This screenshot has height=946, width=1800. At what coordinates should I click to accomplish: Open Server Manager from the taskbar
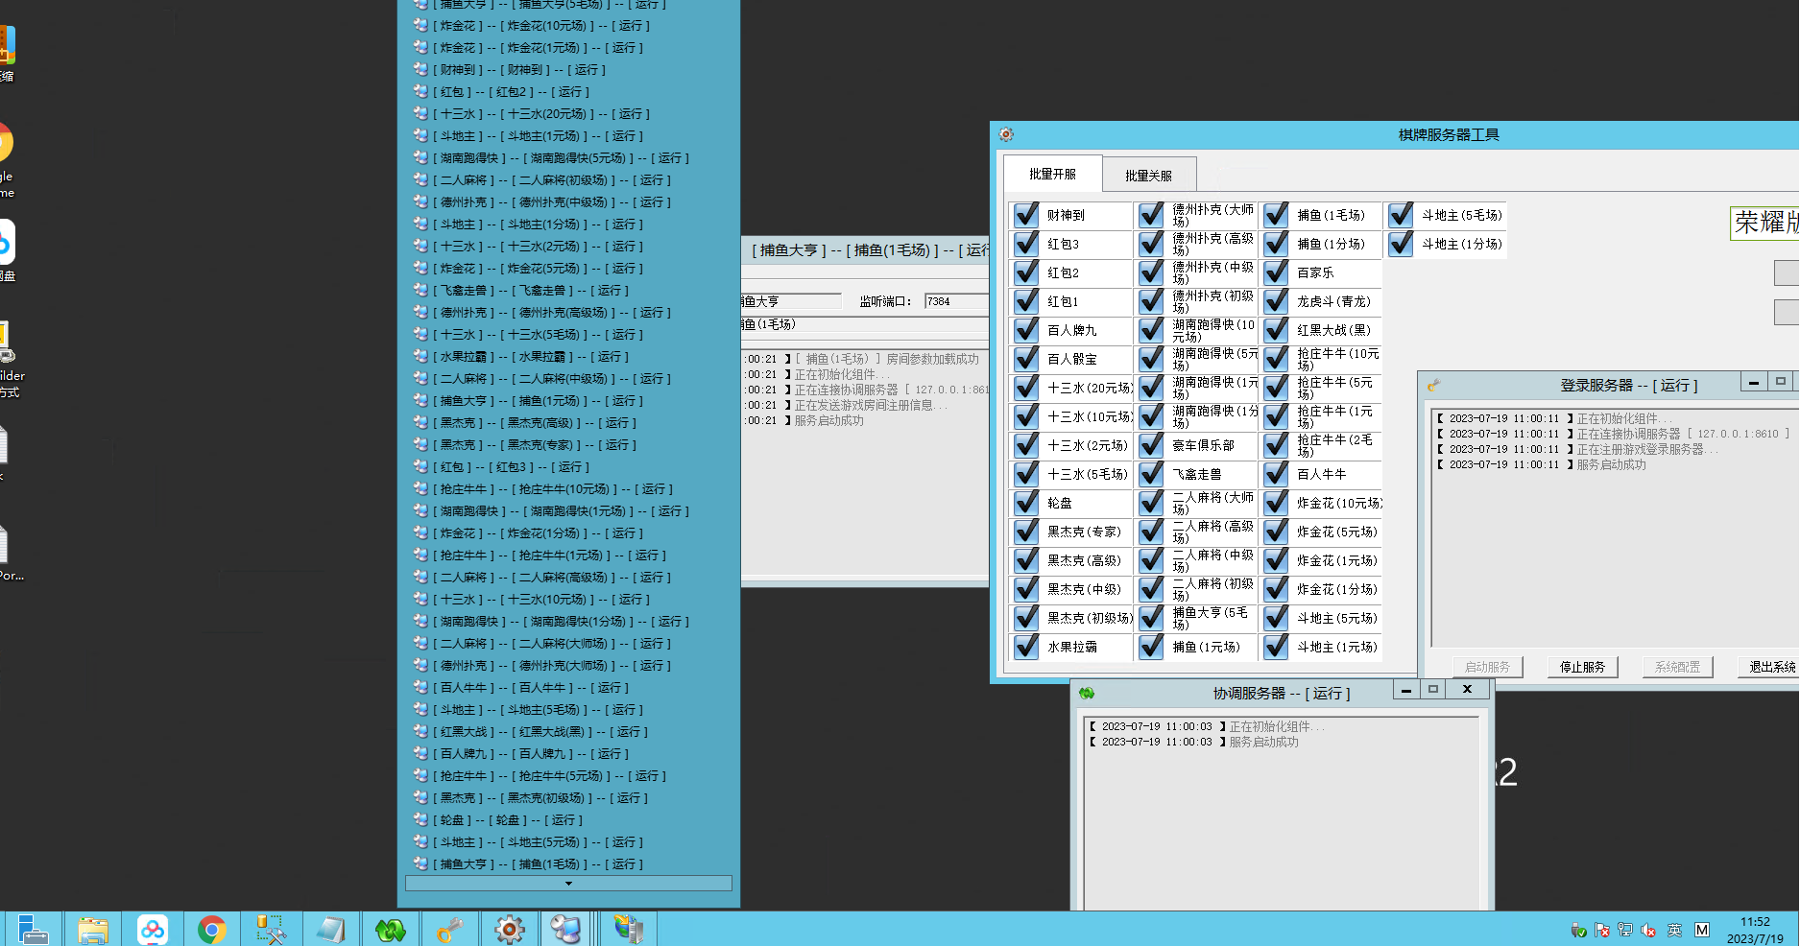(x=33, y=929)
